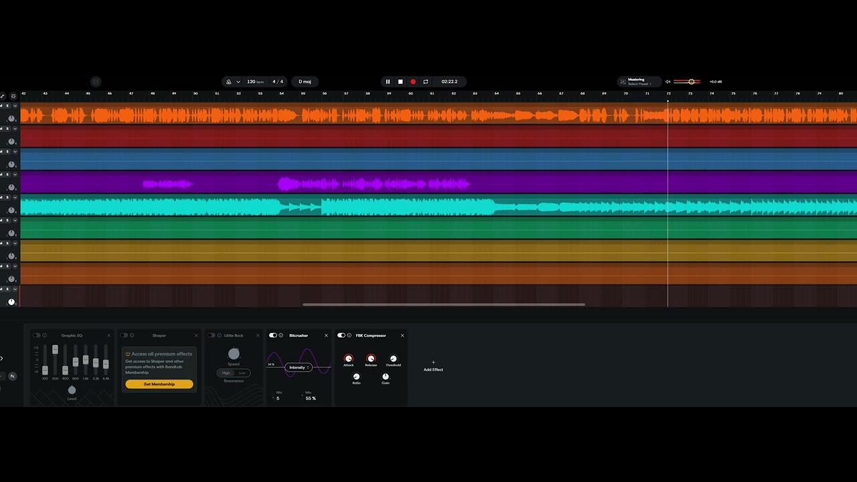Viewport: 857px width, 482px height.
Task: Click the Graphic EQ Level knob
Action: (72, 390)
